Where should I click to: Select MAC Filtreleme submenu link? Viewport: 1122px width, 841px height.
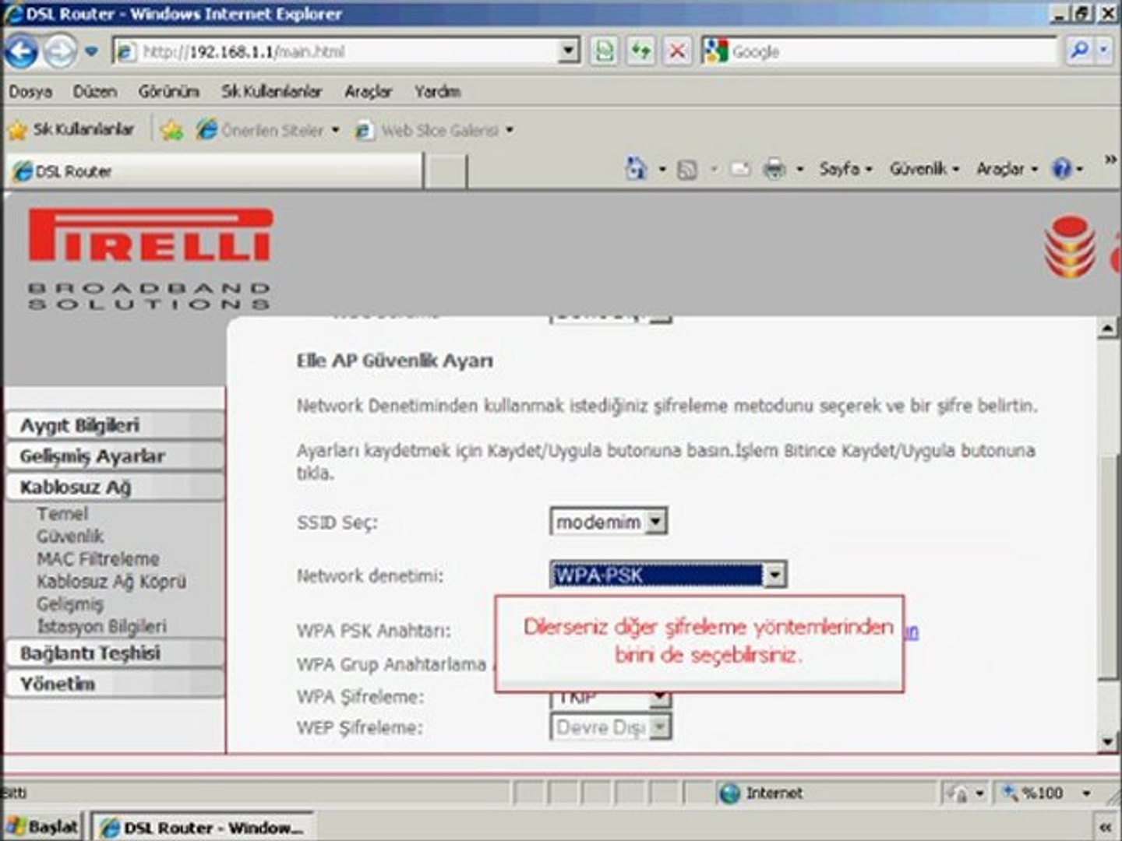point(98,559)
